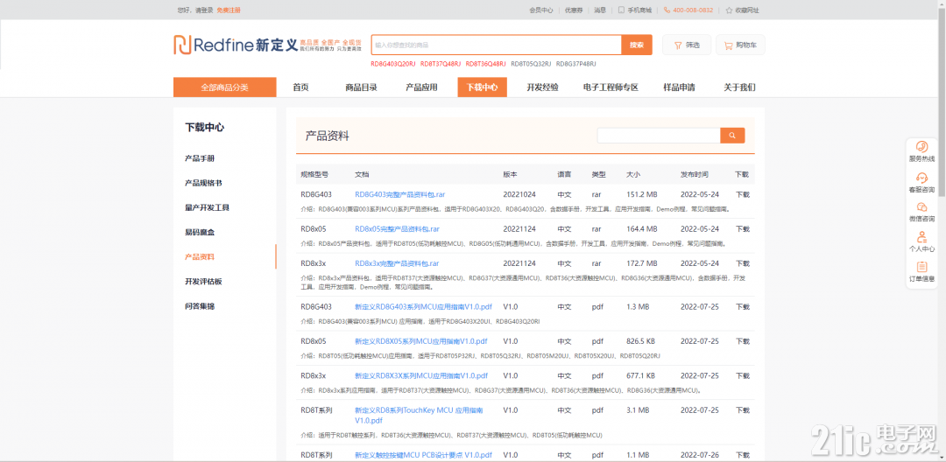Open the 关于我们 nav tab
The height and width of the screenshot is (462, 946).
tap(739, 87)
